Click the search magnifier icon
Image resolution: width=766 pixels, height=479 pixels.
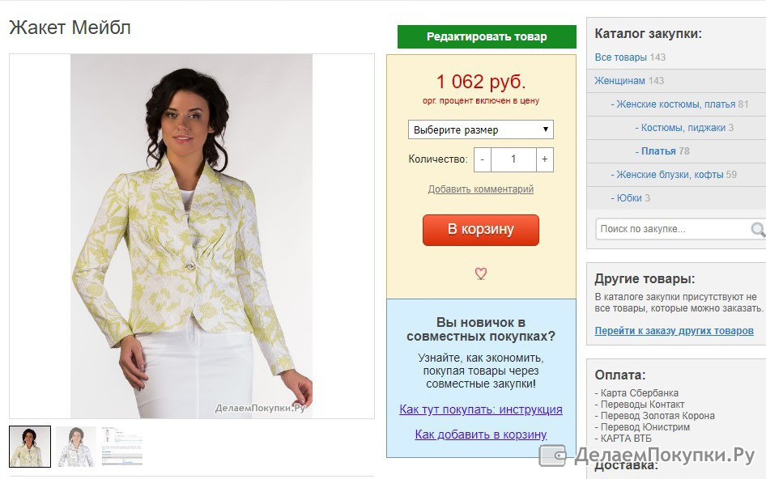coord(758,229)
